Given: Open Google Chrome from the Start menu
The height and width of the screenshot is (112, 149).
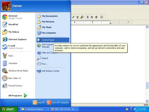Looking at the screenshot, I should [18, 17].
